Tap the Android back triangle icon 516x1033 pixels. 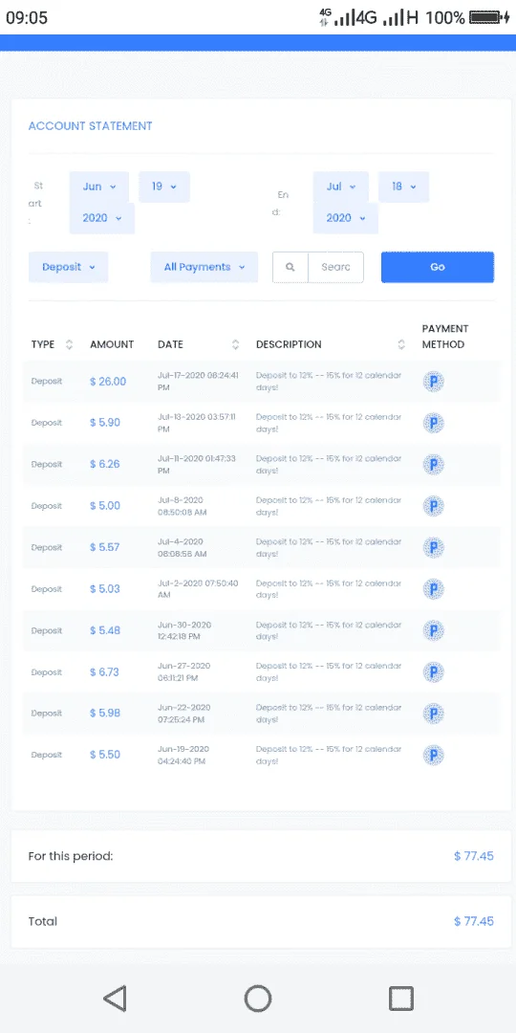tap(116, 998)
